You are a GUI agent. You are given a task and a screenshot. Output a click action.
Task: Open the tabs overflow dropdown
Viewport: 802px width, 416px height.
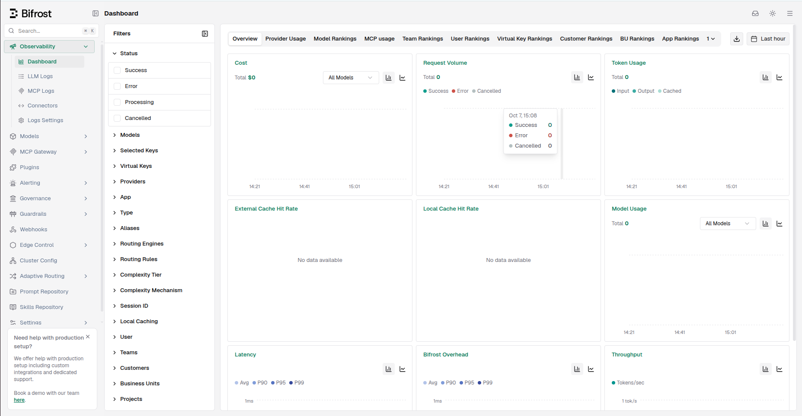click(711, 39)
